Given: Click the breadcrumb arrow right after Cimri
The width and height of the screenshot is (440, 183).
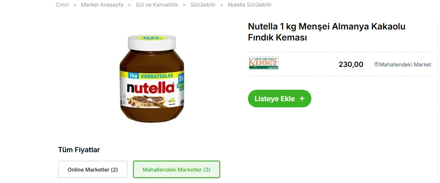Looking at the screenshot, I should pyautogui.click(x=75, y=5).
